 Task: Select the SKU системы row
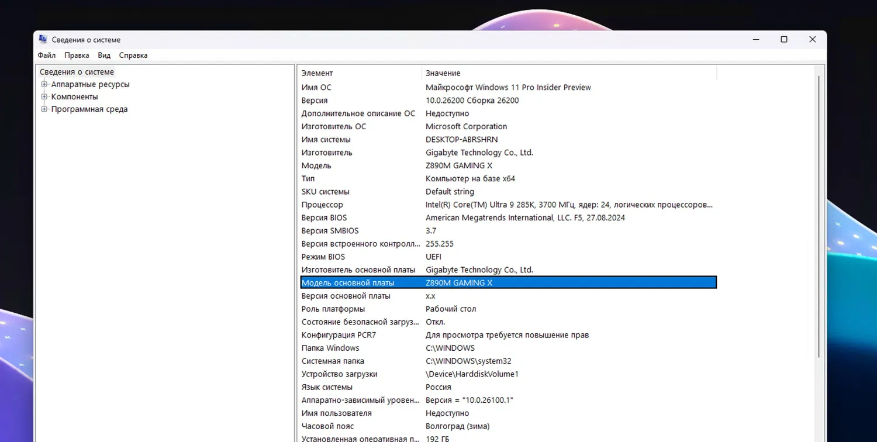click(508, 192)
